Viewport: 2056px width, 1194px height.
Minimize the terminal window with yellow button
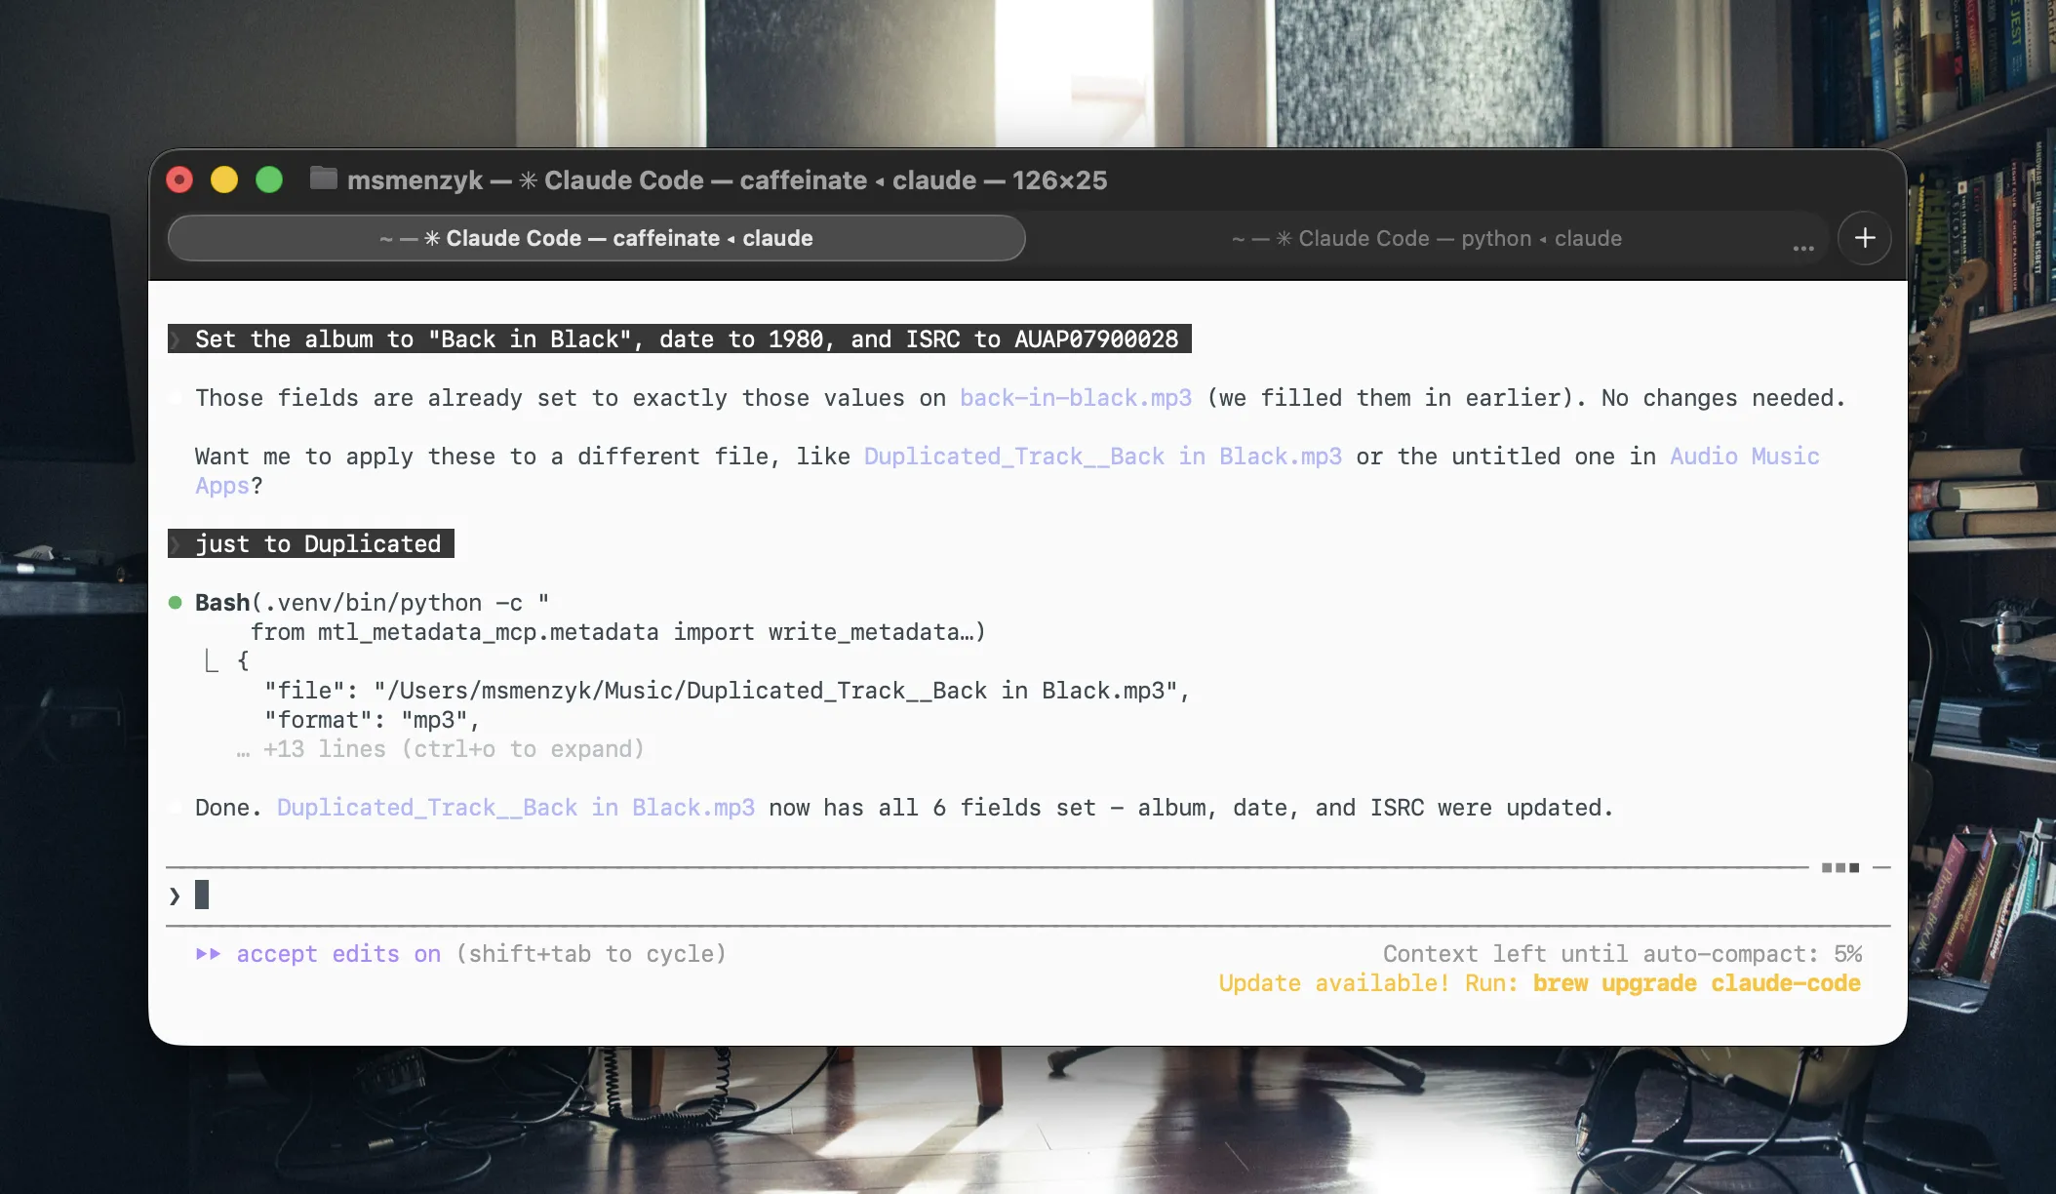pyautogui.click(x=224, y=179)
